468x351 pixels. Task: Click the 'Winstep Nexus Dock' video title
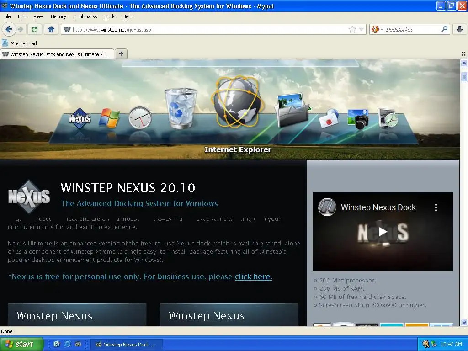(x=378, y=207)
